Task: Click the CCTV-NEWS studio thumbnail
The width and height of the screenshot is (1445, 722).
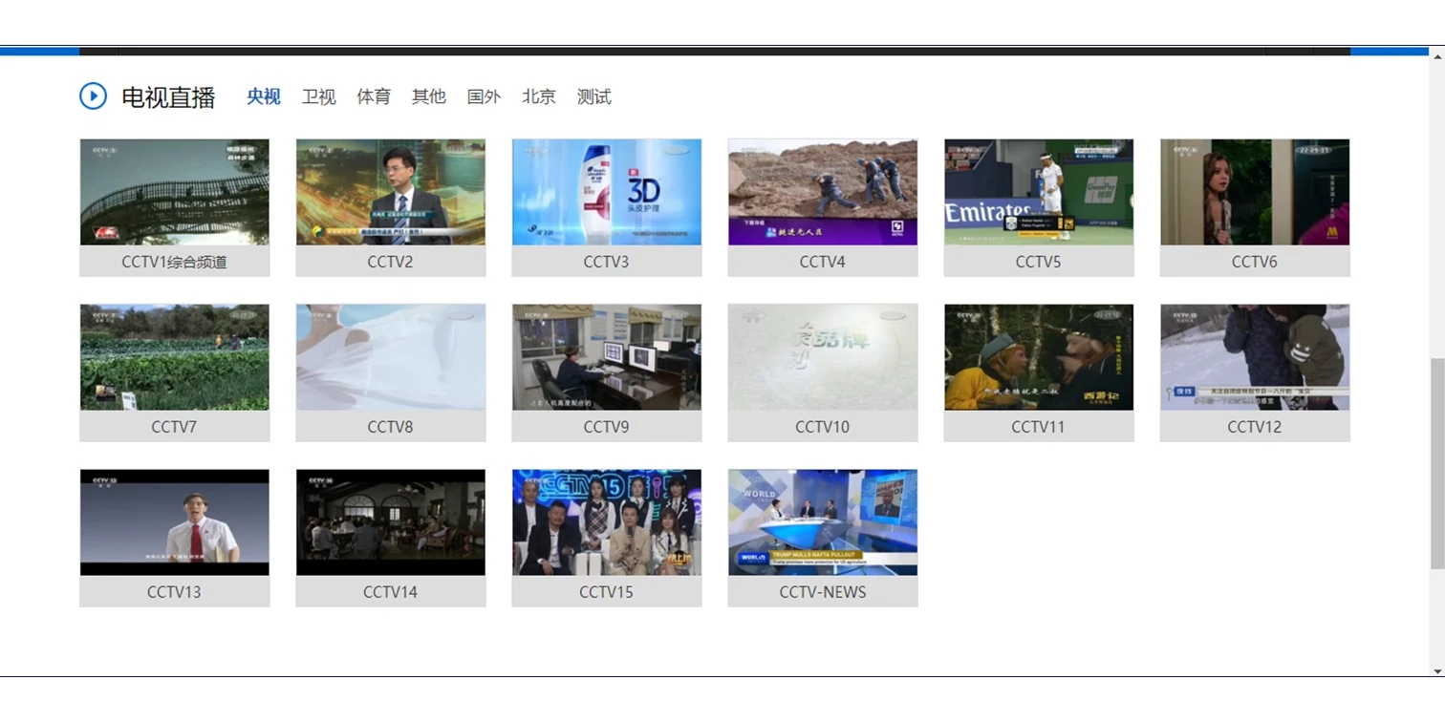Action: pyautogui.click(x=823, y=522)
